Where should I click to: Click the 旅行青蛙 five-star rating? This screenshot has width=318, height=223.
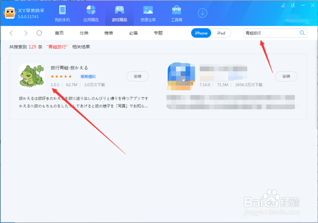click(x=61, y=77)
